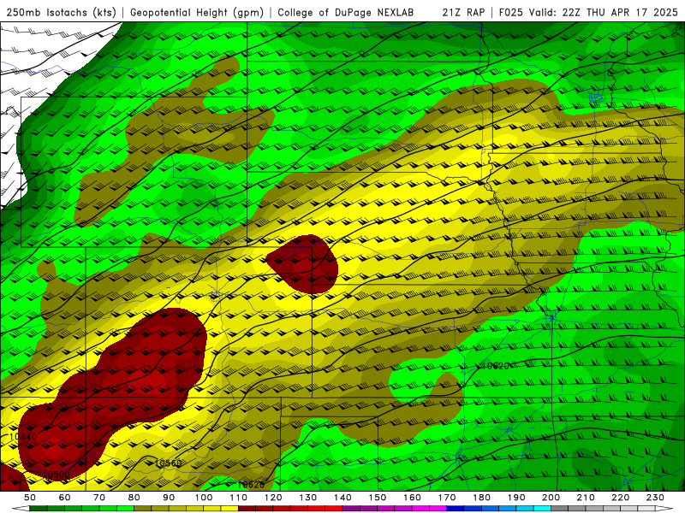
Task: Click the 200 value on the color scale
Action: [x=551, y=498]
